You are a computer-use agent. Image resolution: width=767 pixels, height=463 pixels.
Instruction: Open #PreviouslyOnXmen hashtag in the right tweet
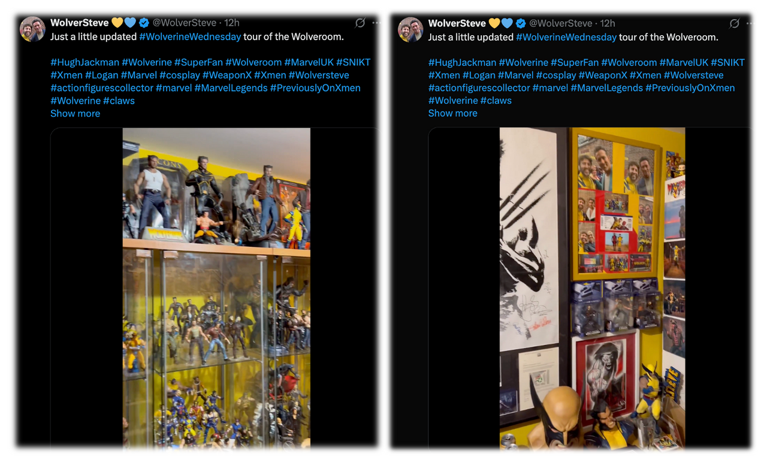click(690, 88)
